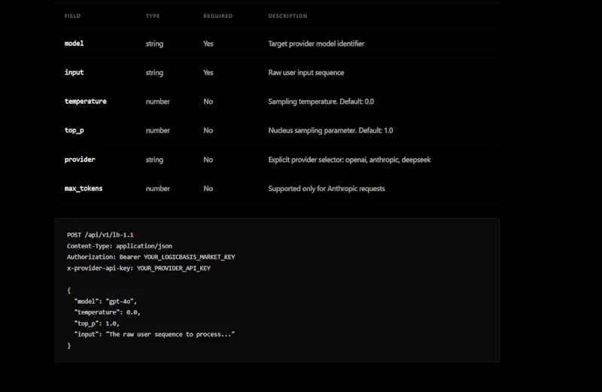
Task: Select the 'top_p' field name
Action: tap(74, 130)
